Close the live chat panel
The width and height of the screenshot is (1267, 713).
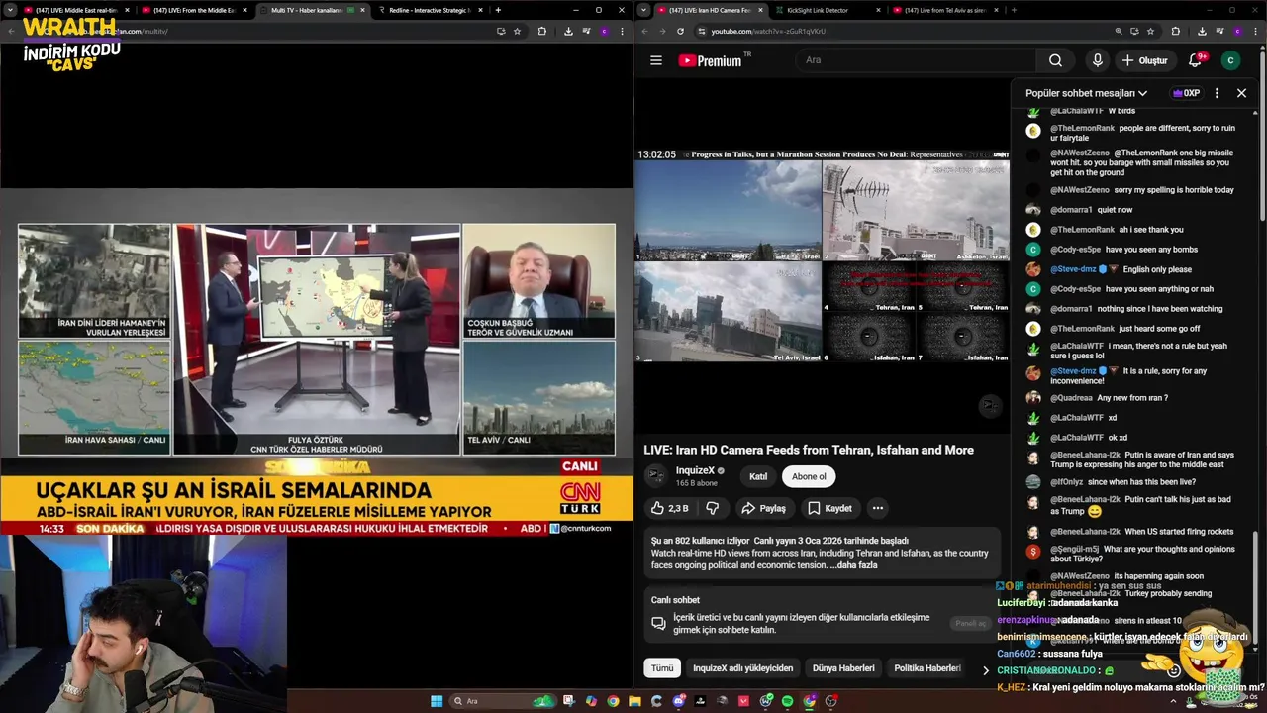1241,93
